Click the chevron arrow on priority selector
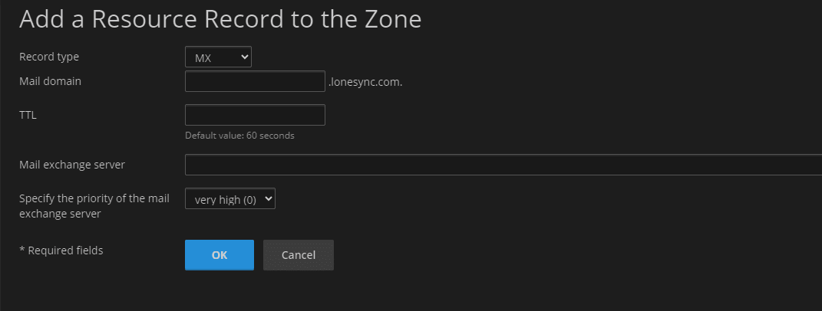The height and width of the screenshot is (311, 822). tap(268, 199)
